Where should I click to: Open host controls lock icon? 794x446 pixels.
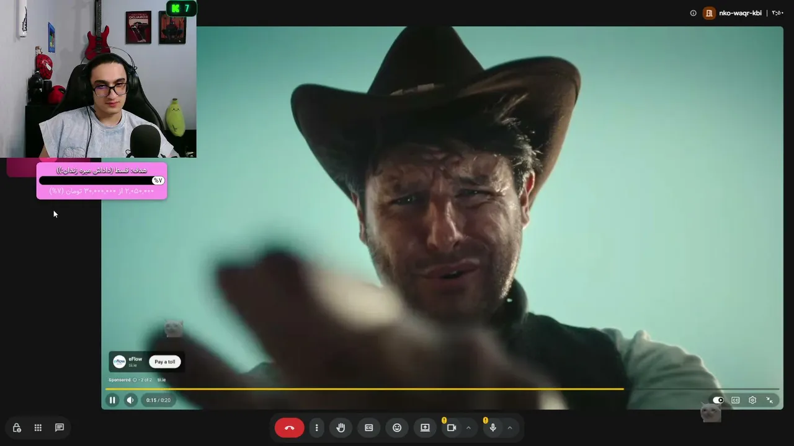pyautogui.click(x=17, y=427)
